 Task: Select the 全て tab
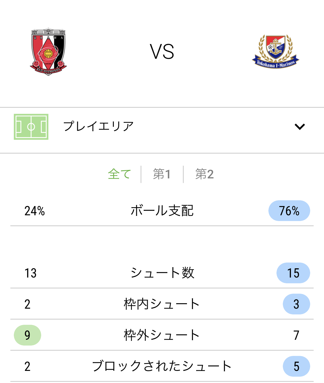[120, 174]
